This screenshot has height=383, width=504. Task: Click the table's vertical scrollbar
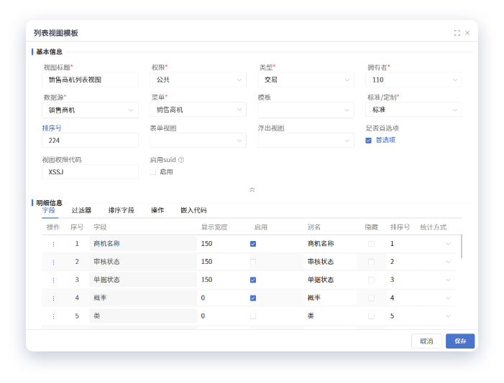coord(461,245)
